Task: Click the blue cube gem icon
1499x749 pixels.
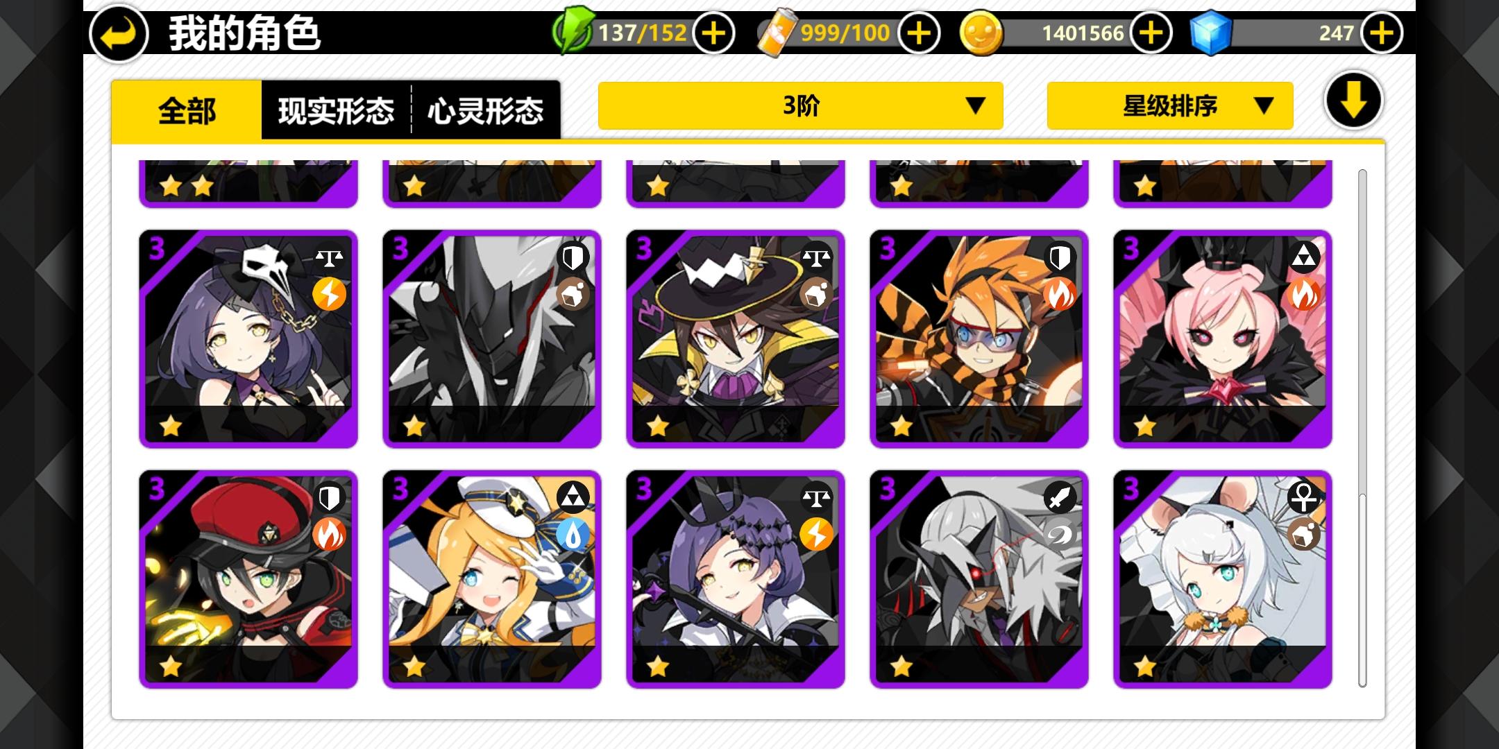Action: (1210, 33)
